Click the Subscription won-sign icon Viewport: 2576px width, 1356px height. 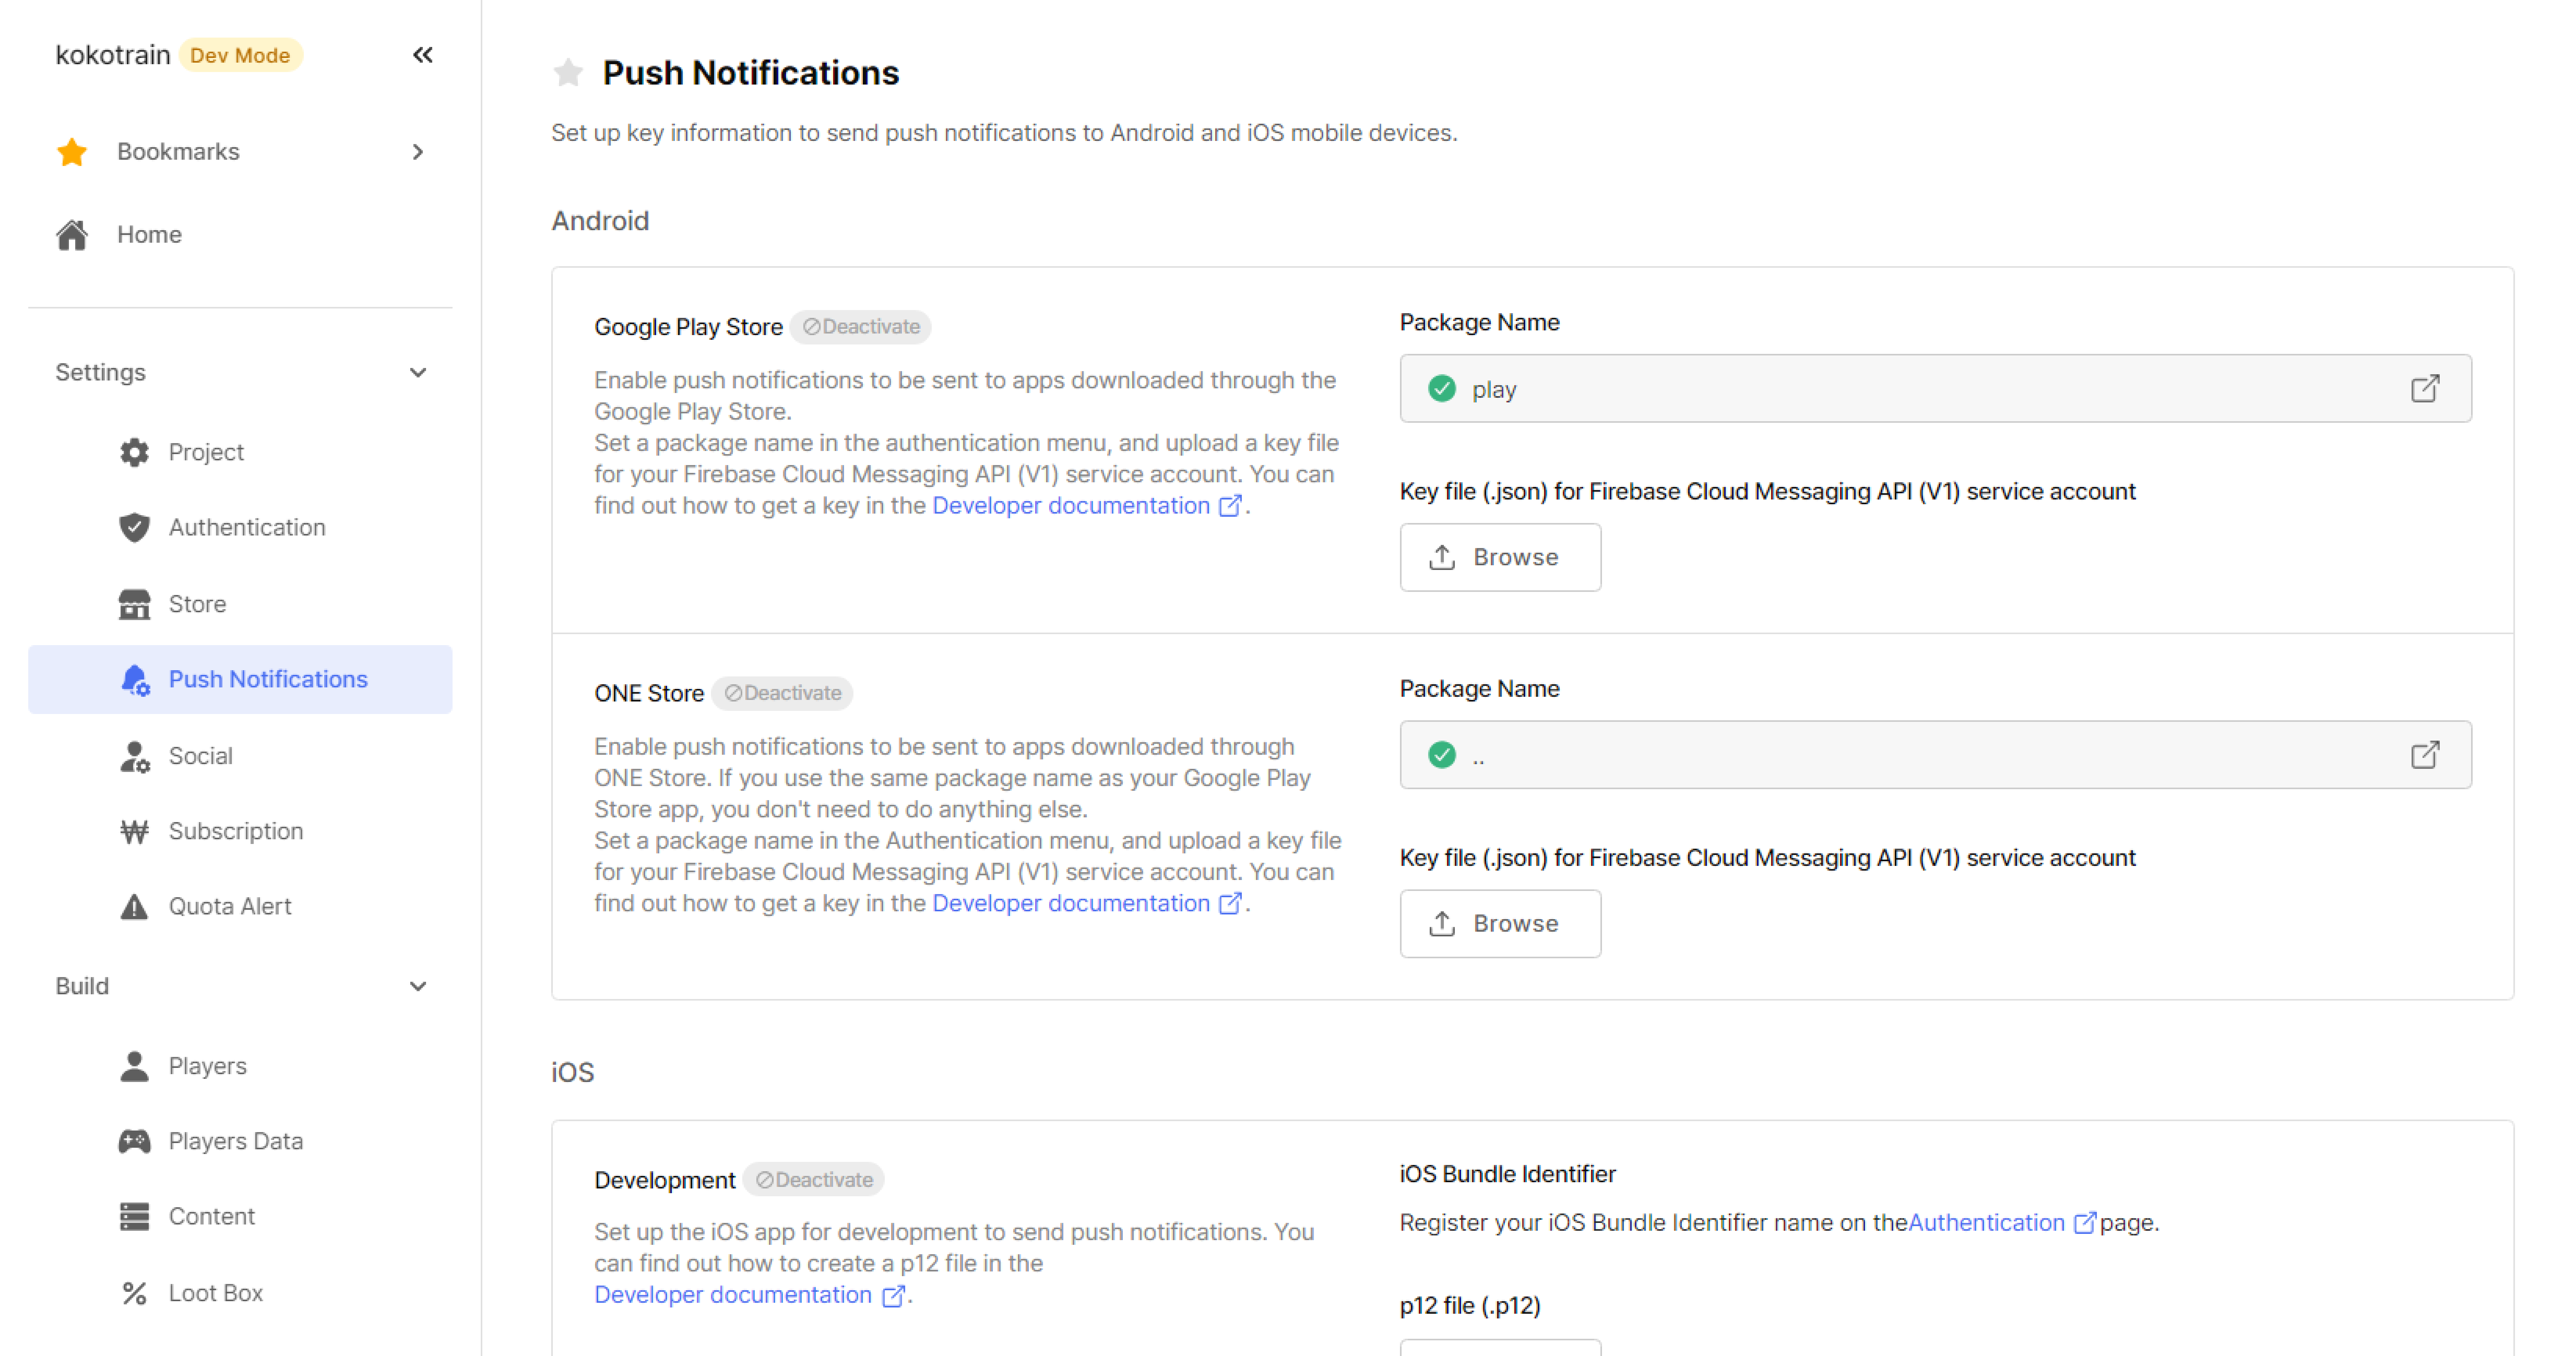pyautogui.click(x=134, y=831)
